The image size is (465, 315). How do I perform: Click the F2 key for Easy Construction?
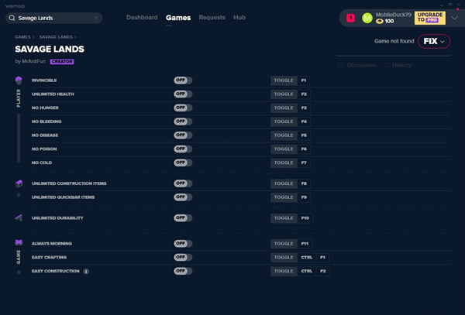(323, 271)
